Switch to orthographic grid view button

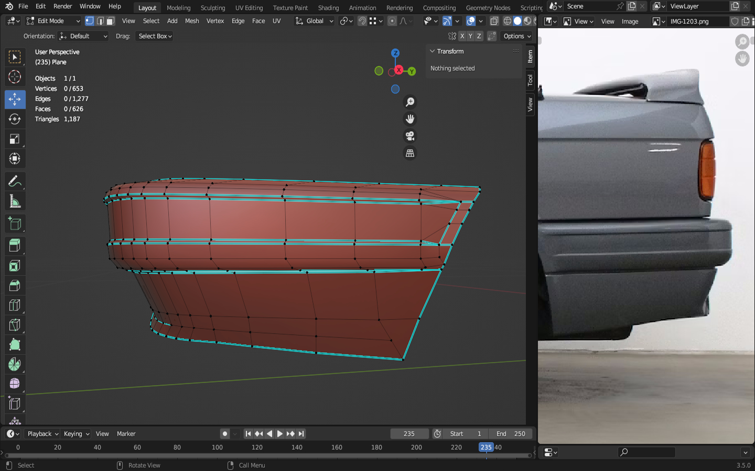point(410,153)
